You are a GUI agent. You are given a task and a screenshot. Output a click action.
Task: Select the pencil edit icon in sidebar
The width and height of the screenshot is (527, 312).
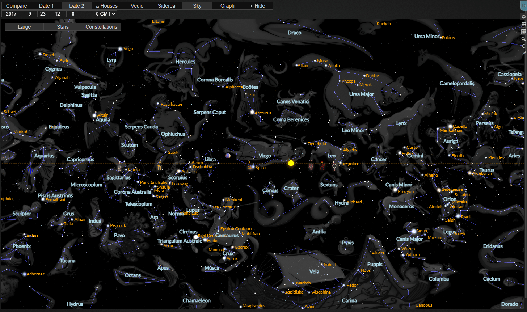[523, 53]
